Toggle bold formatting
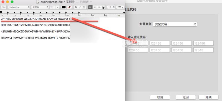The image size is (222, 101). click(x=76, y=7)
